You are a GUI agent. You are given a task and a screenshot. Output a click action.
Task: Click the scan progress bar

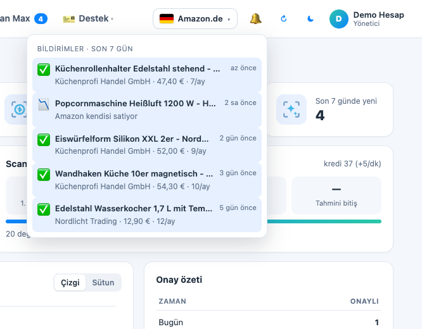coord(324,221)
